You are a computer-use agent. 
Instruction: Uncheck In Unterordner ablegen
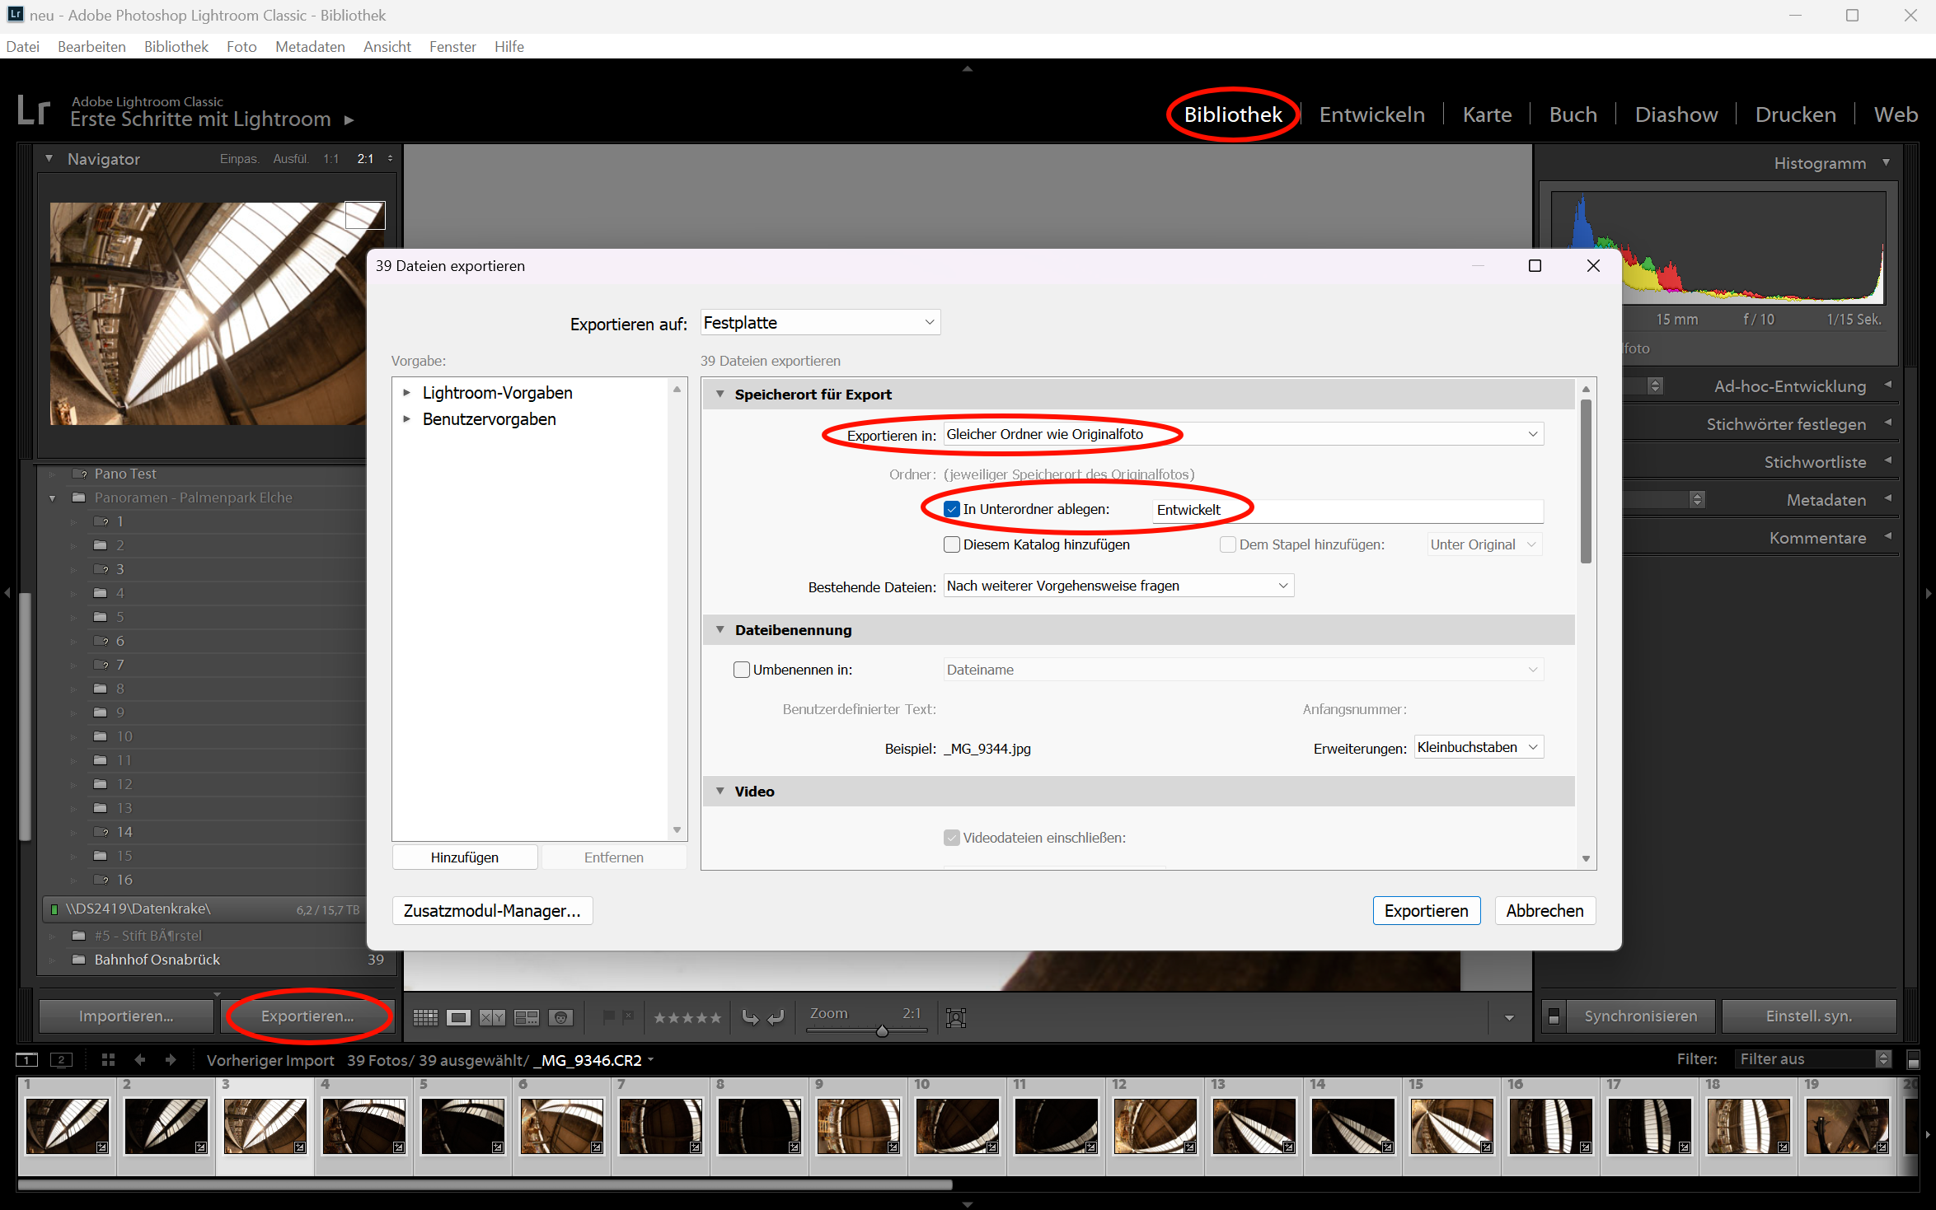point(952,509)
